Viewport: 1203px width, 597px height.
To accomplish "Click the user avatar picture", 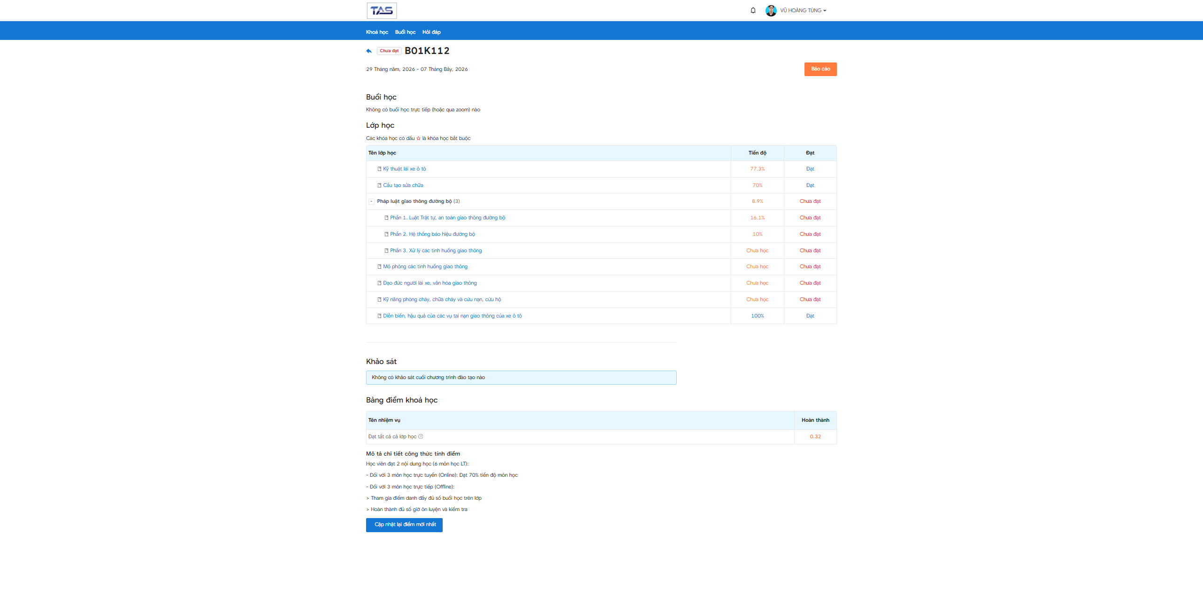I will [x=771, y=10].
